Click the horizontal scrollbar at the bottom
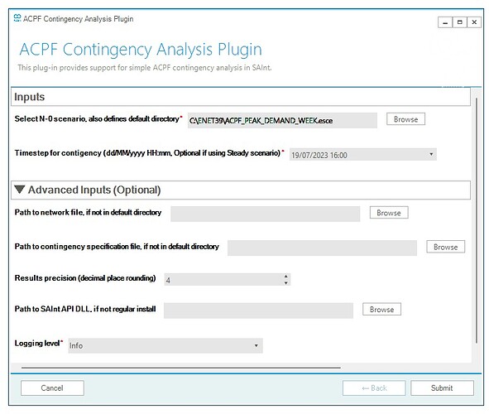 181,368
